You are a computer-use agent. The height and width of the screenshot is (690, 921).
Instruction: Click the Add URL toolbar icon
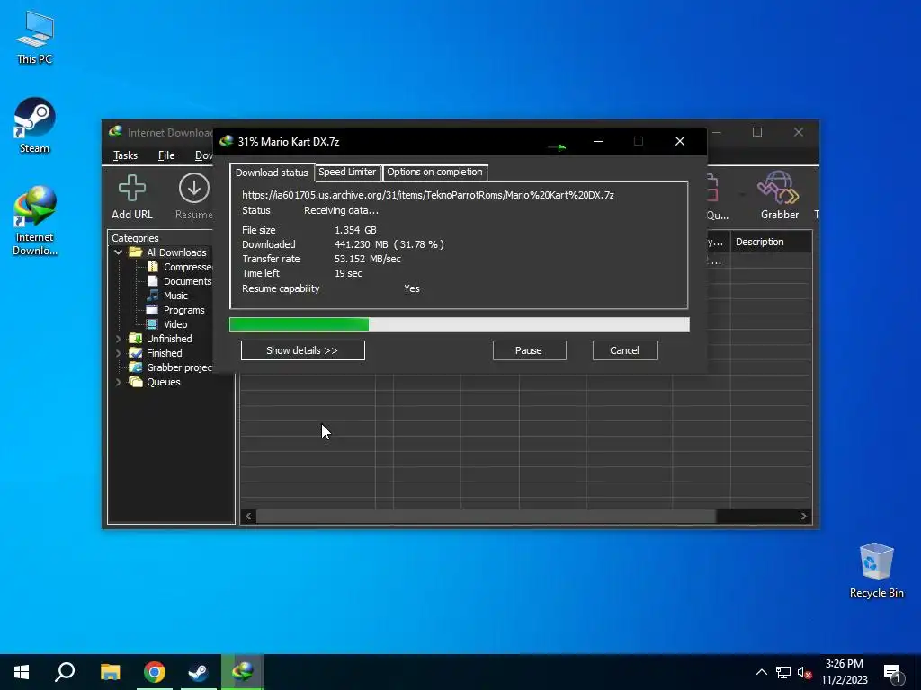pyautogui.click(x=132, y=197)
